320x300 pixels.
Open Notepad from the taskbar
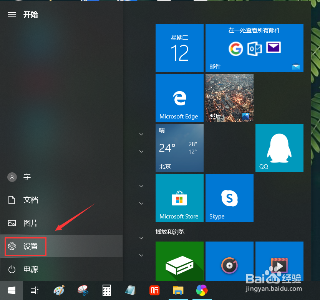click(130, 290)
